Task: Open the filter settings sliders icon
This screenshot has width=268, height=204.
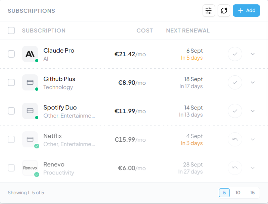Action: (x=209, y=11)
